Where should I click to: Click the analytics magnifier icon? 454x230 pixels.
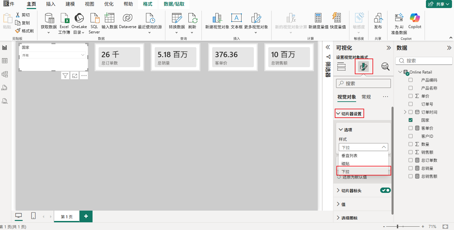click(386, 67)
